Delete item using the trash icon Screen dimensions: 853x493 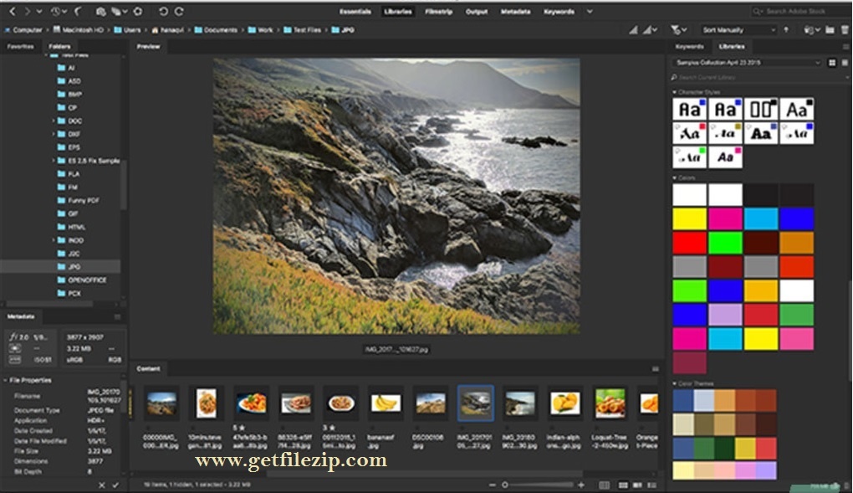(843, 30)
